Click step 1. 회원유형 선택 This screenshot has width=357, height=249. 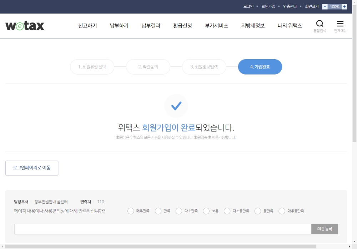(92, 67)
